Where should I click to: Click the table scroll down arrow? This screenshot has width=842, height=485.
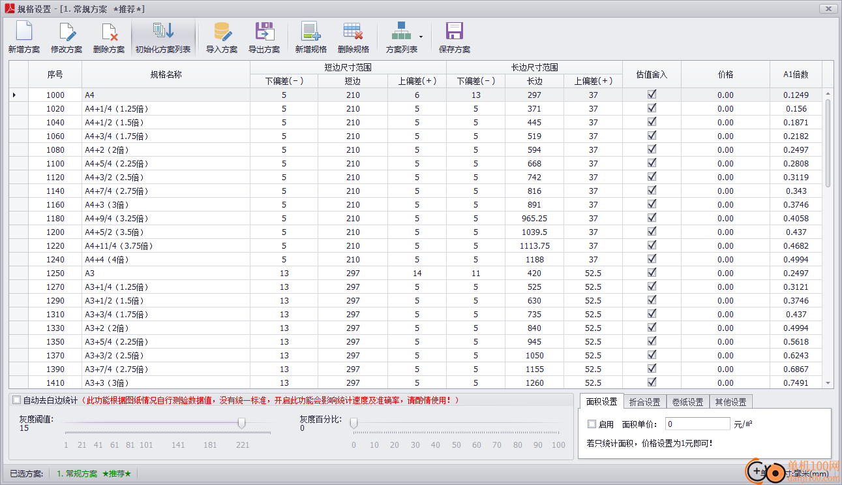pyautogui.click(x=828, y=383)
